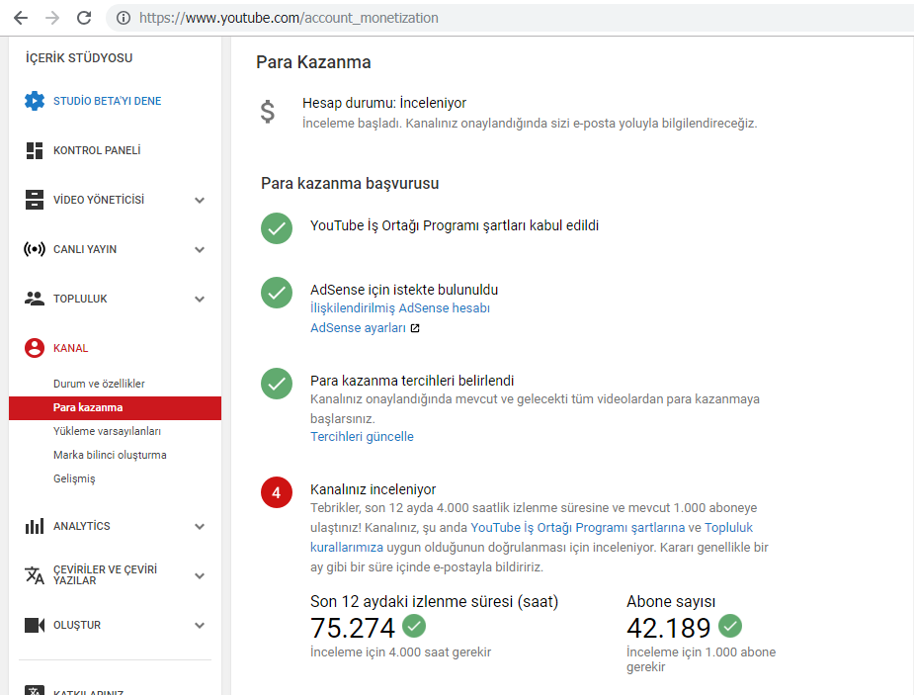Image resolution: width=914 pixels, height=695 pixels.
Task: Open Marka bilinci oluşturma submenu
Action: 110,455
